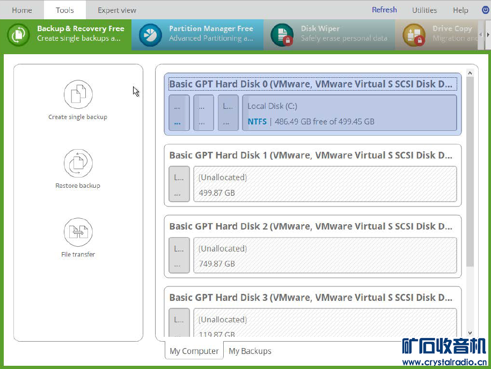Click the Partition Manager Free pie icon
This screenshot has height=369, width=491.
coord(150,35)
